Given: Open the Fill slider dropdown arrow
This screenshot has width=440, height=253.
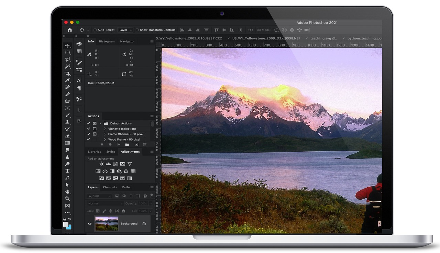Looking at the screenshot, I should (150, 211).
